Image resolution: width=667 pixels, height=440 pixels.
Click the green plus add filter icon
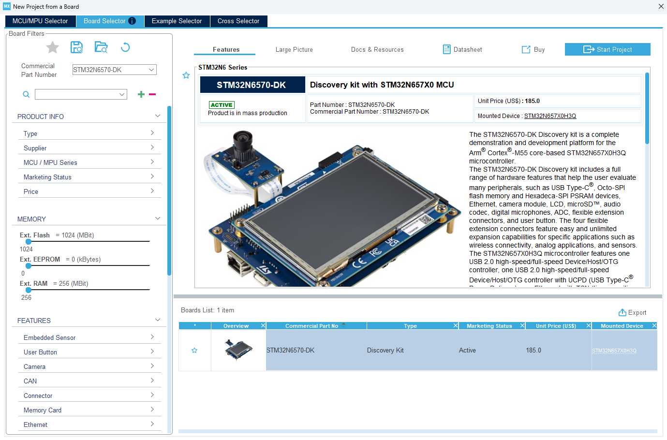pos(141,94)
